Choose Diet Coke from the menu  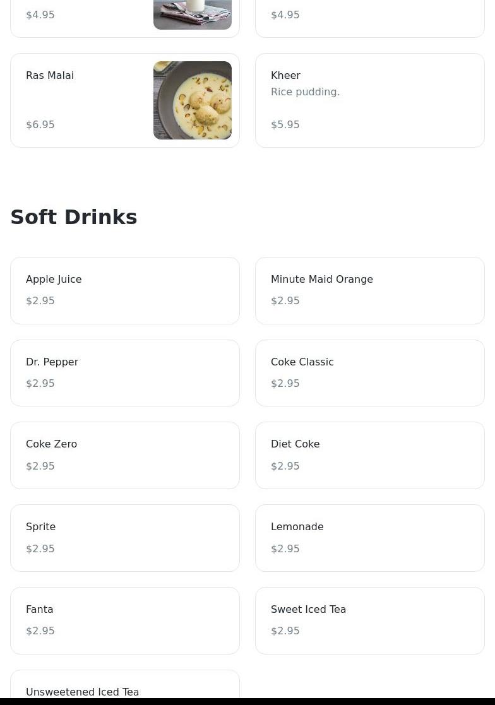(x=369, y=455)
